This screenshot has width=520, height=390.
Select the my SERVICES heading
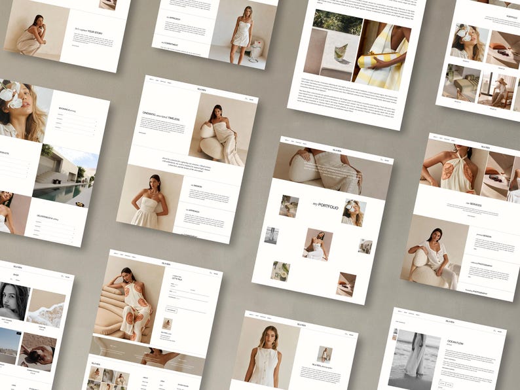pos(474,205)
